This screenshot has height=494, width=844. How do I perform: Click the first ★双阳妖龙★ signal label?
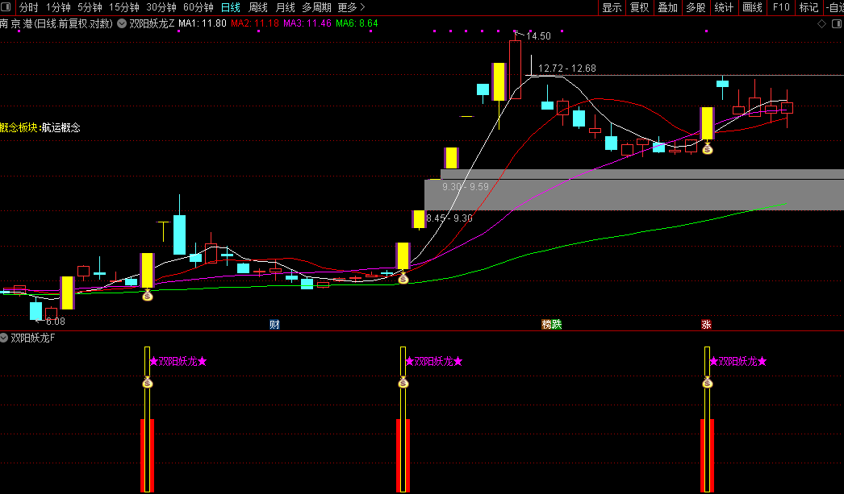[178, 362]
